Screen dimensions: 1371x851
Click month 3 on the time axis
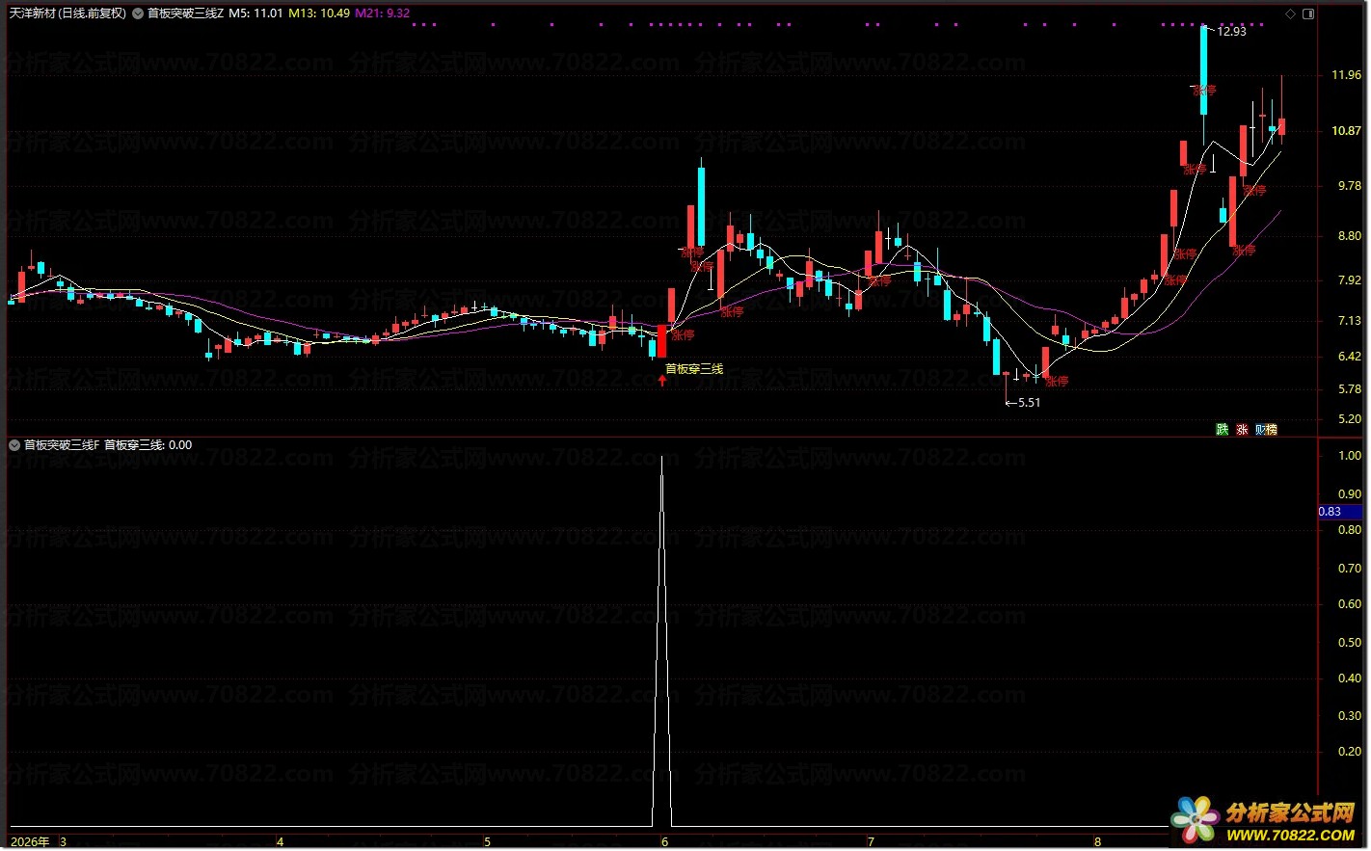[64, 841]
